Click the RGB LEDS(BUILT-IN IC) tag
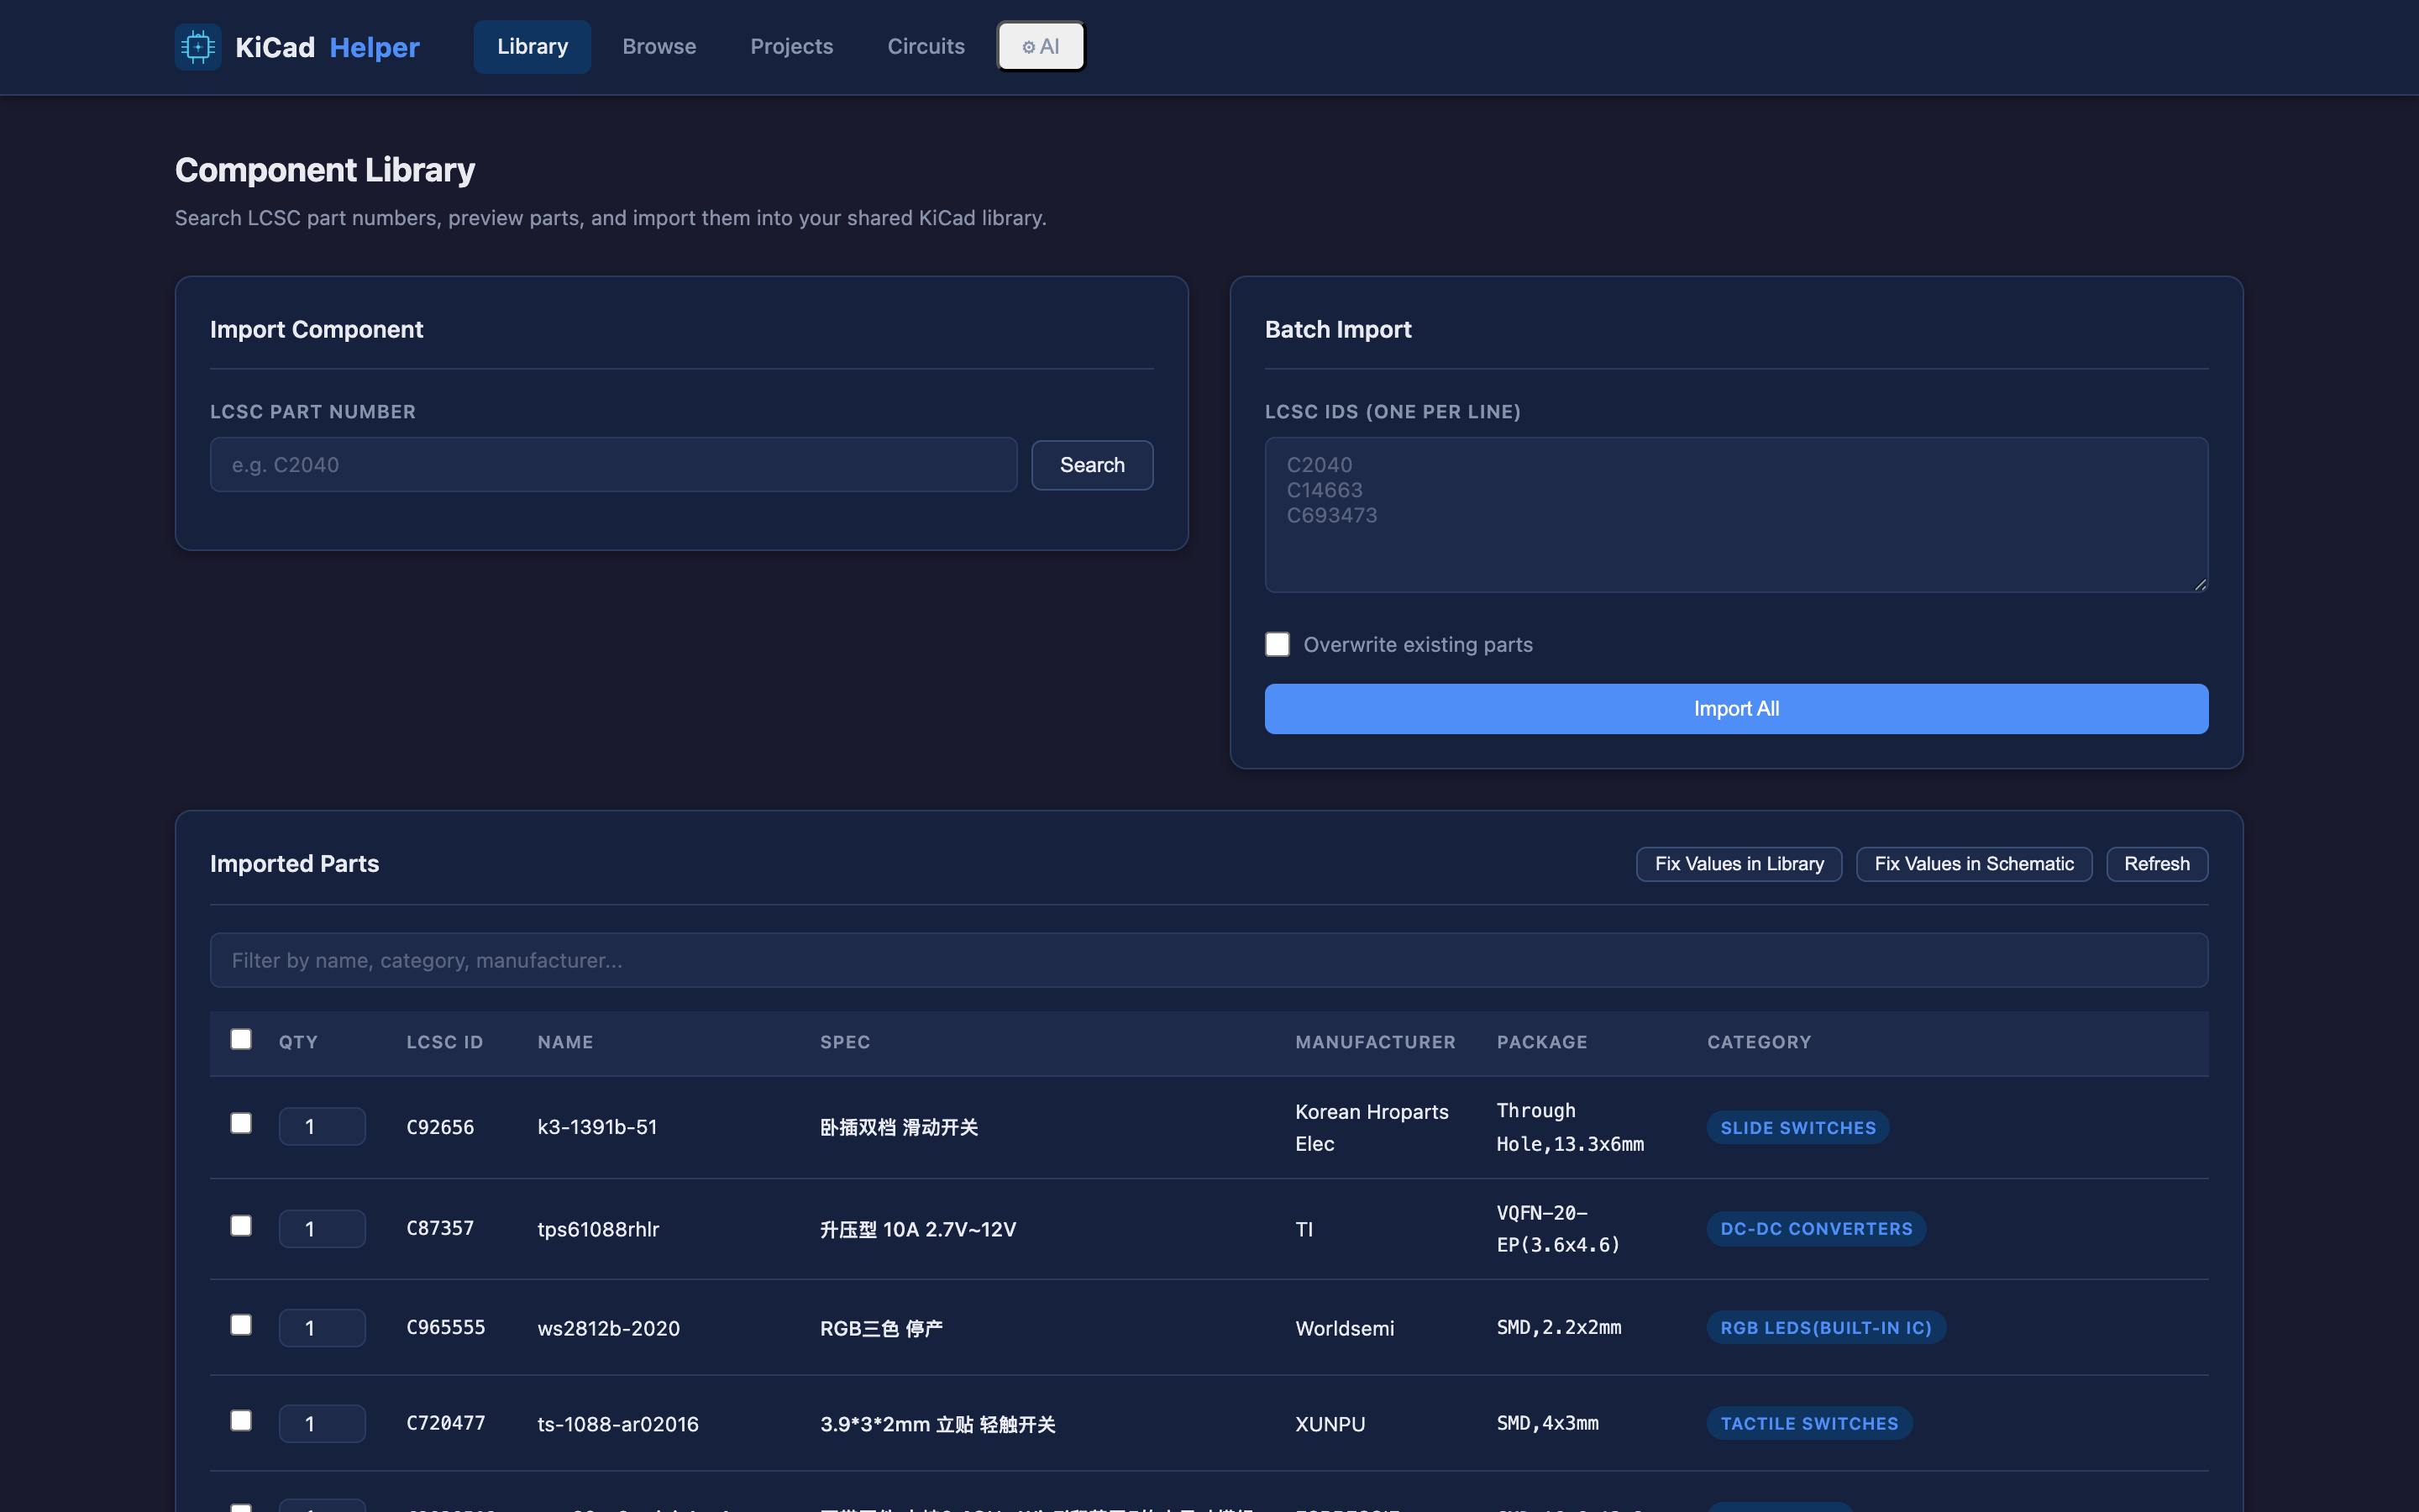Viewport: 2419px width, 1512px height. click(1825, 1328)
